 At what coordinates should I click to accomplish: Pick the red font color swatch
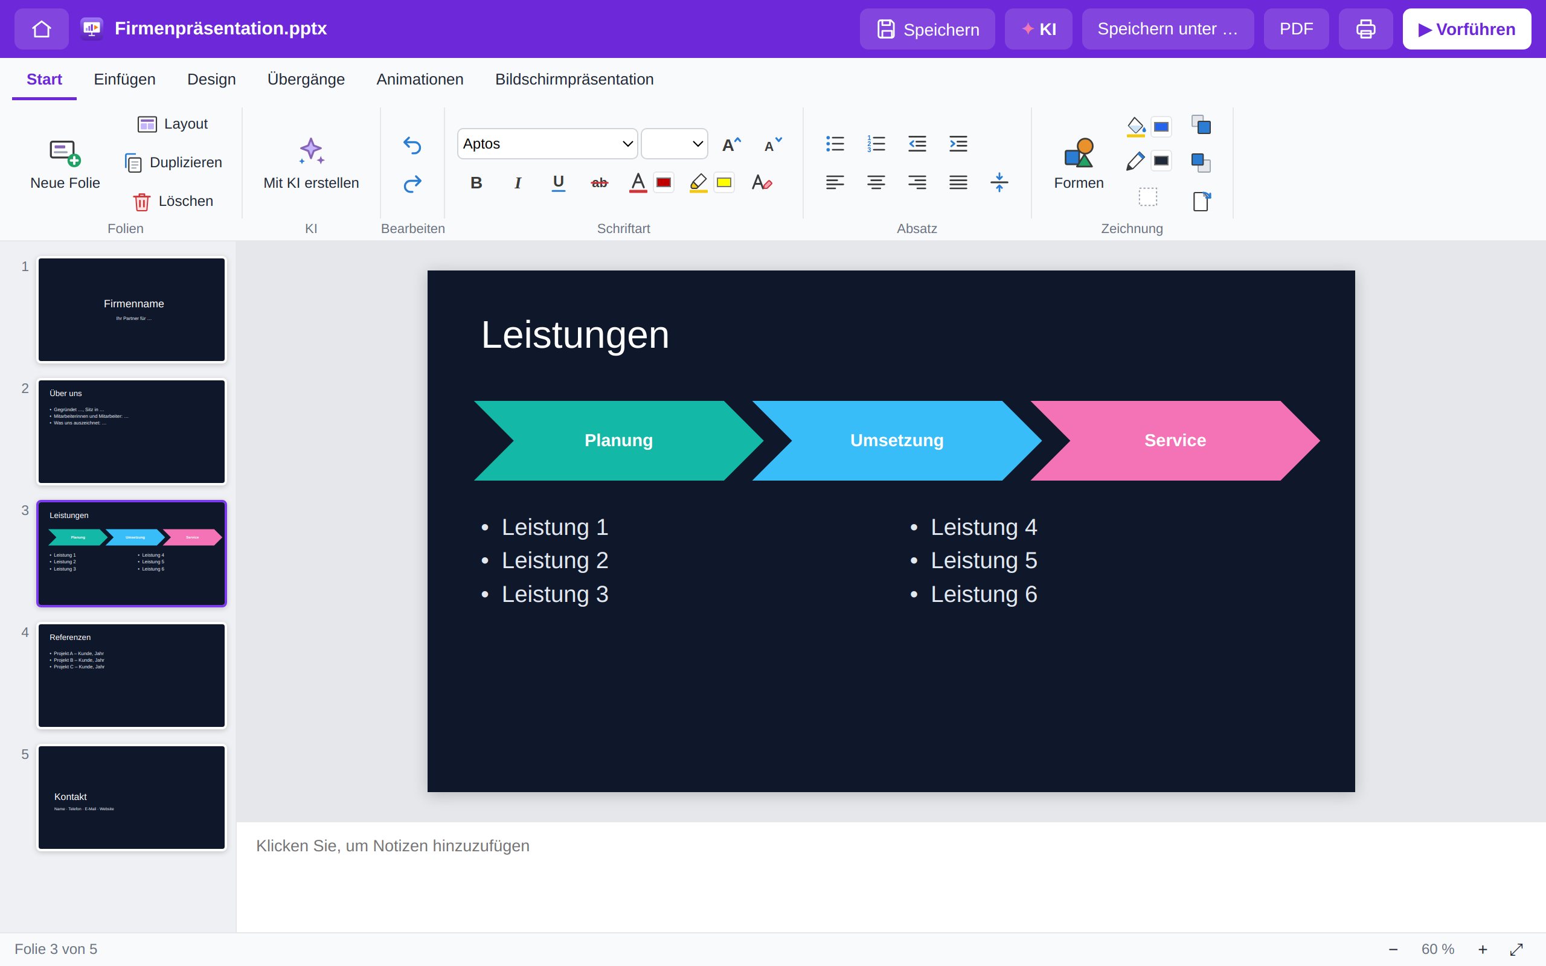(x=664, y=183)
